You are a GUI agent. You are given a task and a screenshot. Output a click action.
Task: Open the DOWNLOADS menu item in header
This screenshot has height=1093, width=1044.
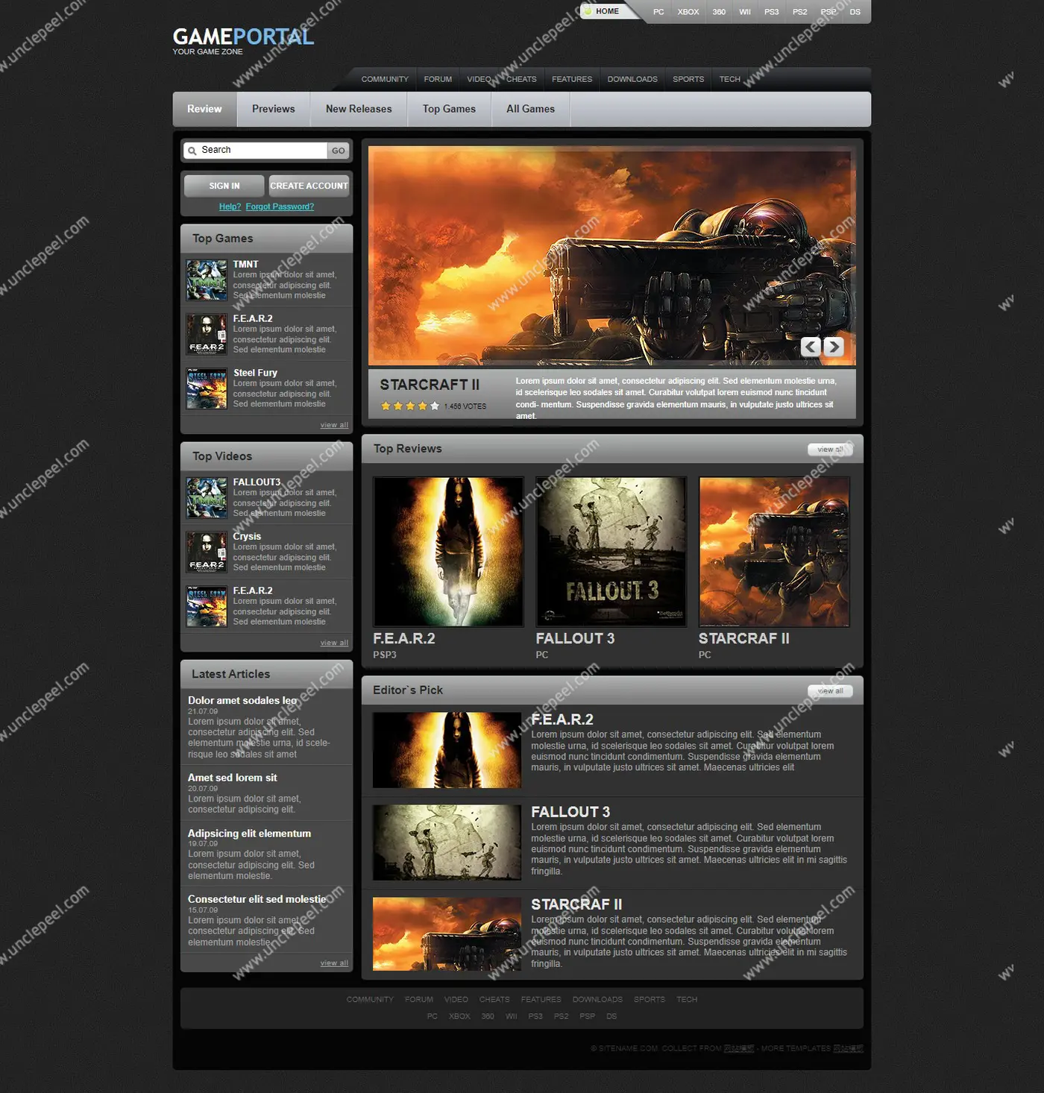click(632, 79)
